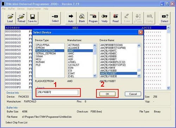176x128 pixels.
Task: Click Device Name list scroll down arrow
Action: click(x=139, y=76)
